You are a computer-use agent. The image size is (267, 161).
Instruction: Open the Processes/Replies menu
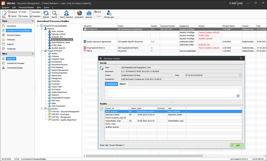[26, 7]
